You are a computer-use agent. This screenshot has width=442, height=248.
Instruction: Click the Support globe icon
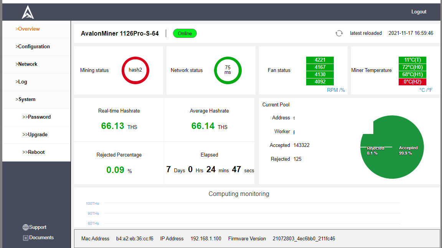tap(25, 227)
